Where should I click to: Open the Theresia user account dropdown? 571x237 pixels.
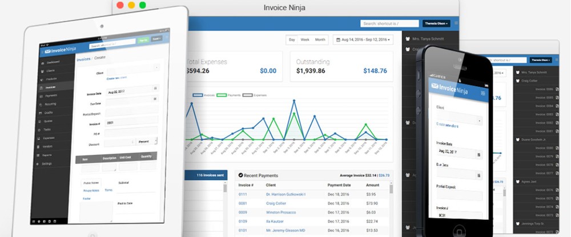pyautogui.click(x=436, y=23)
